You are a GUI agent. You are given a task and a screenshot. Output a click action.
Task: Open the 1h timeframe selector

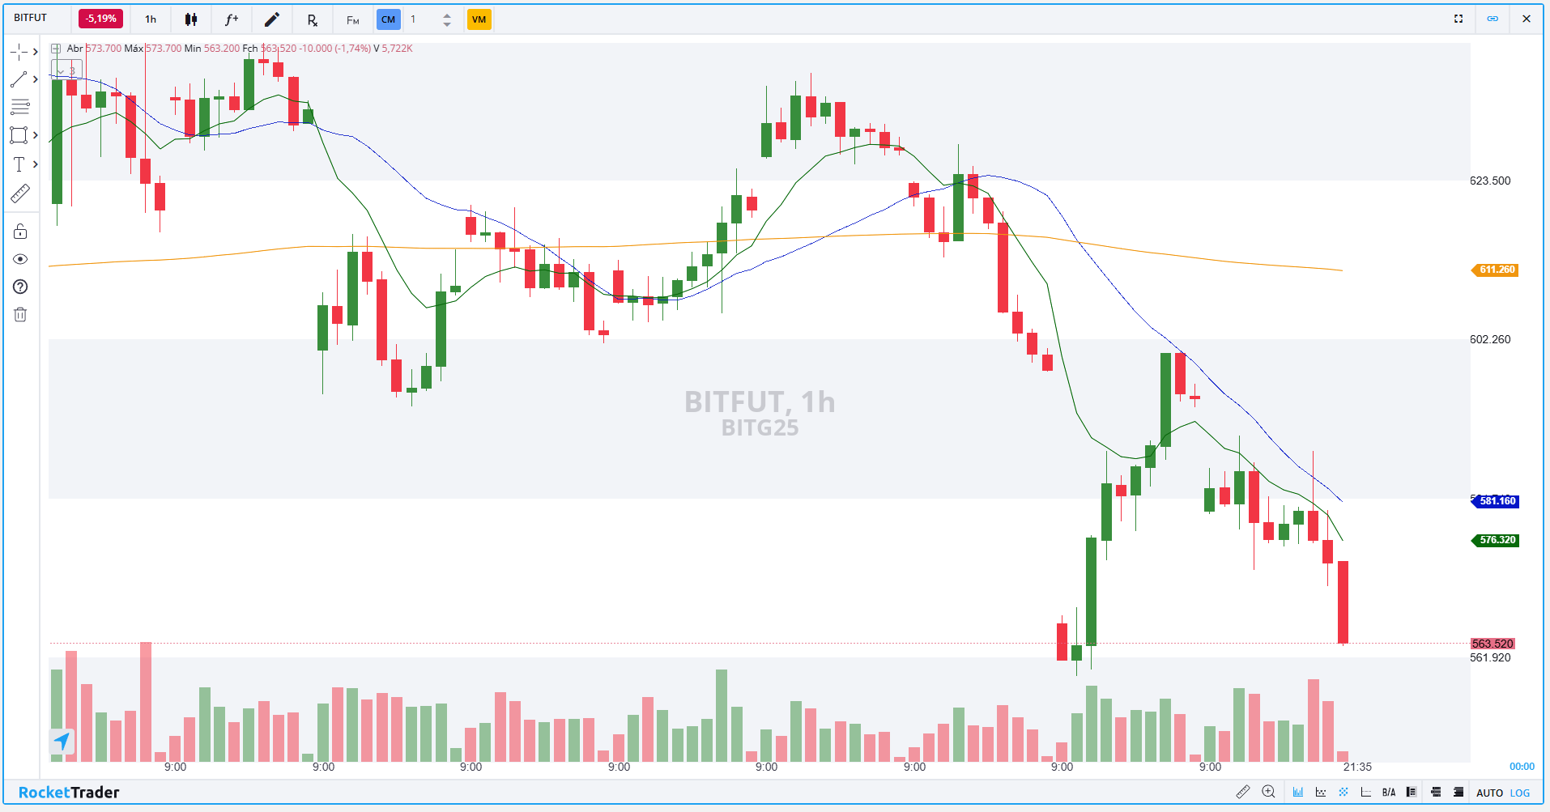pos(151,19)
